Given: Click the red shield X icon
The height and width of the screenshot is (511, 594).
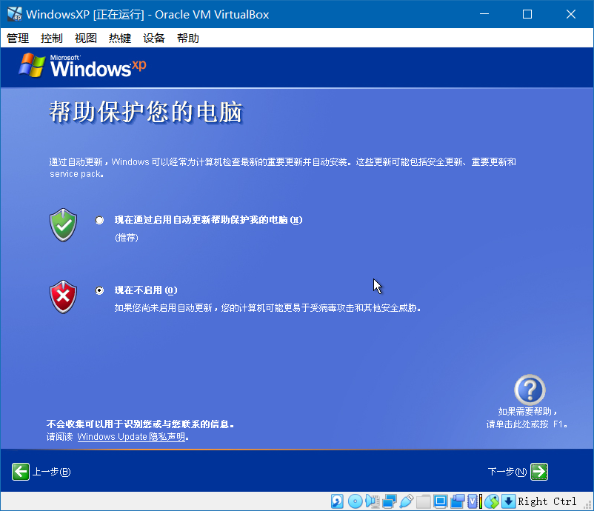Looking at the screenshot, I should [63, 296].
